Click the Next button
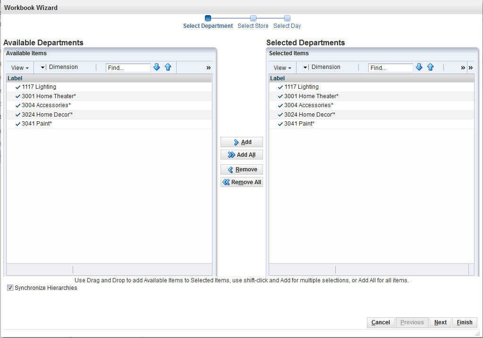Viewport: 483px width, 338px height. tap(441, 322)
